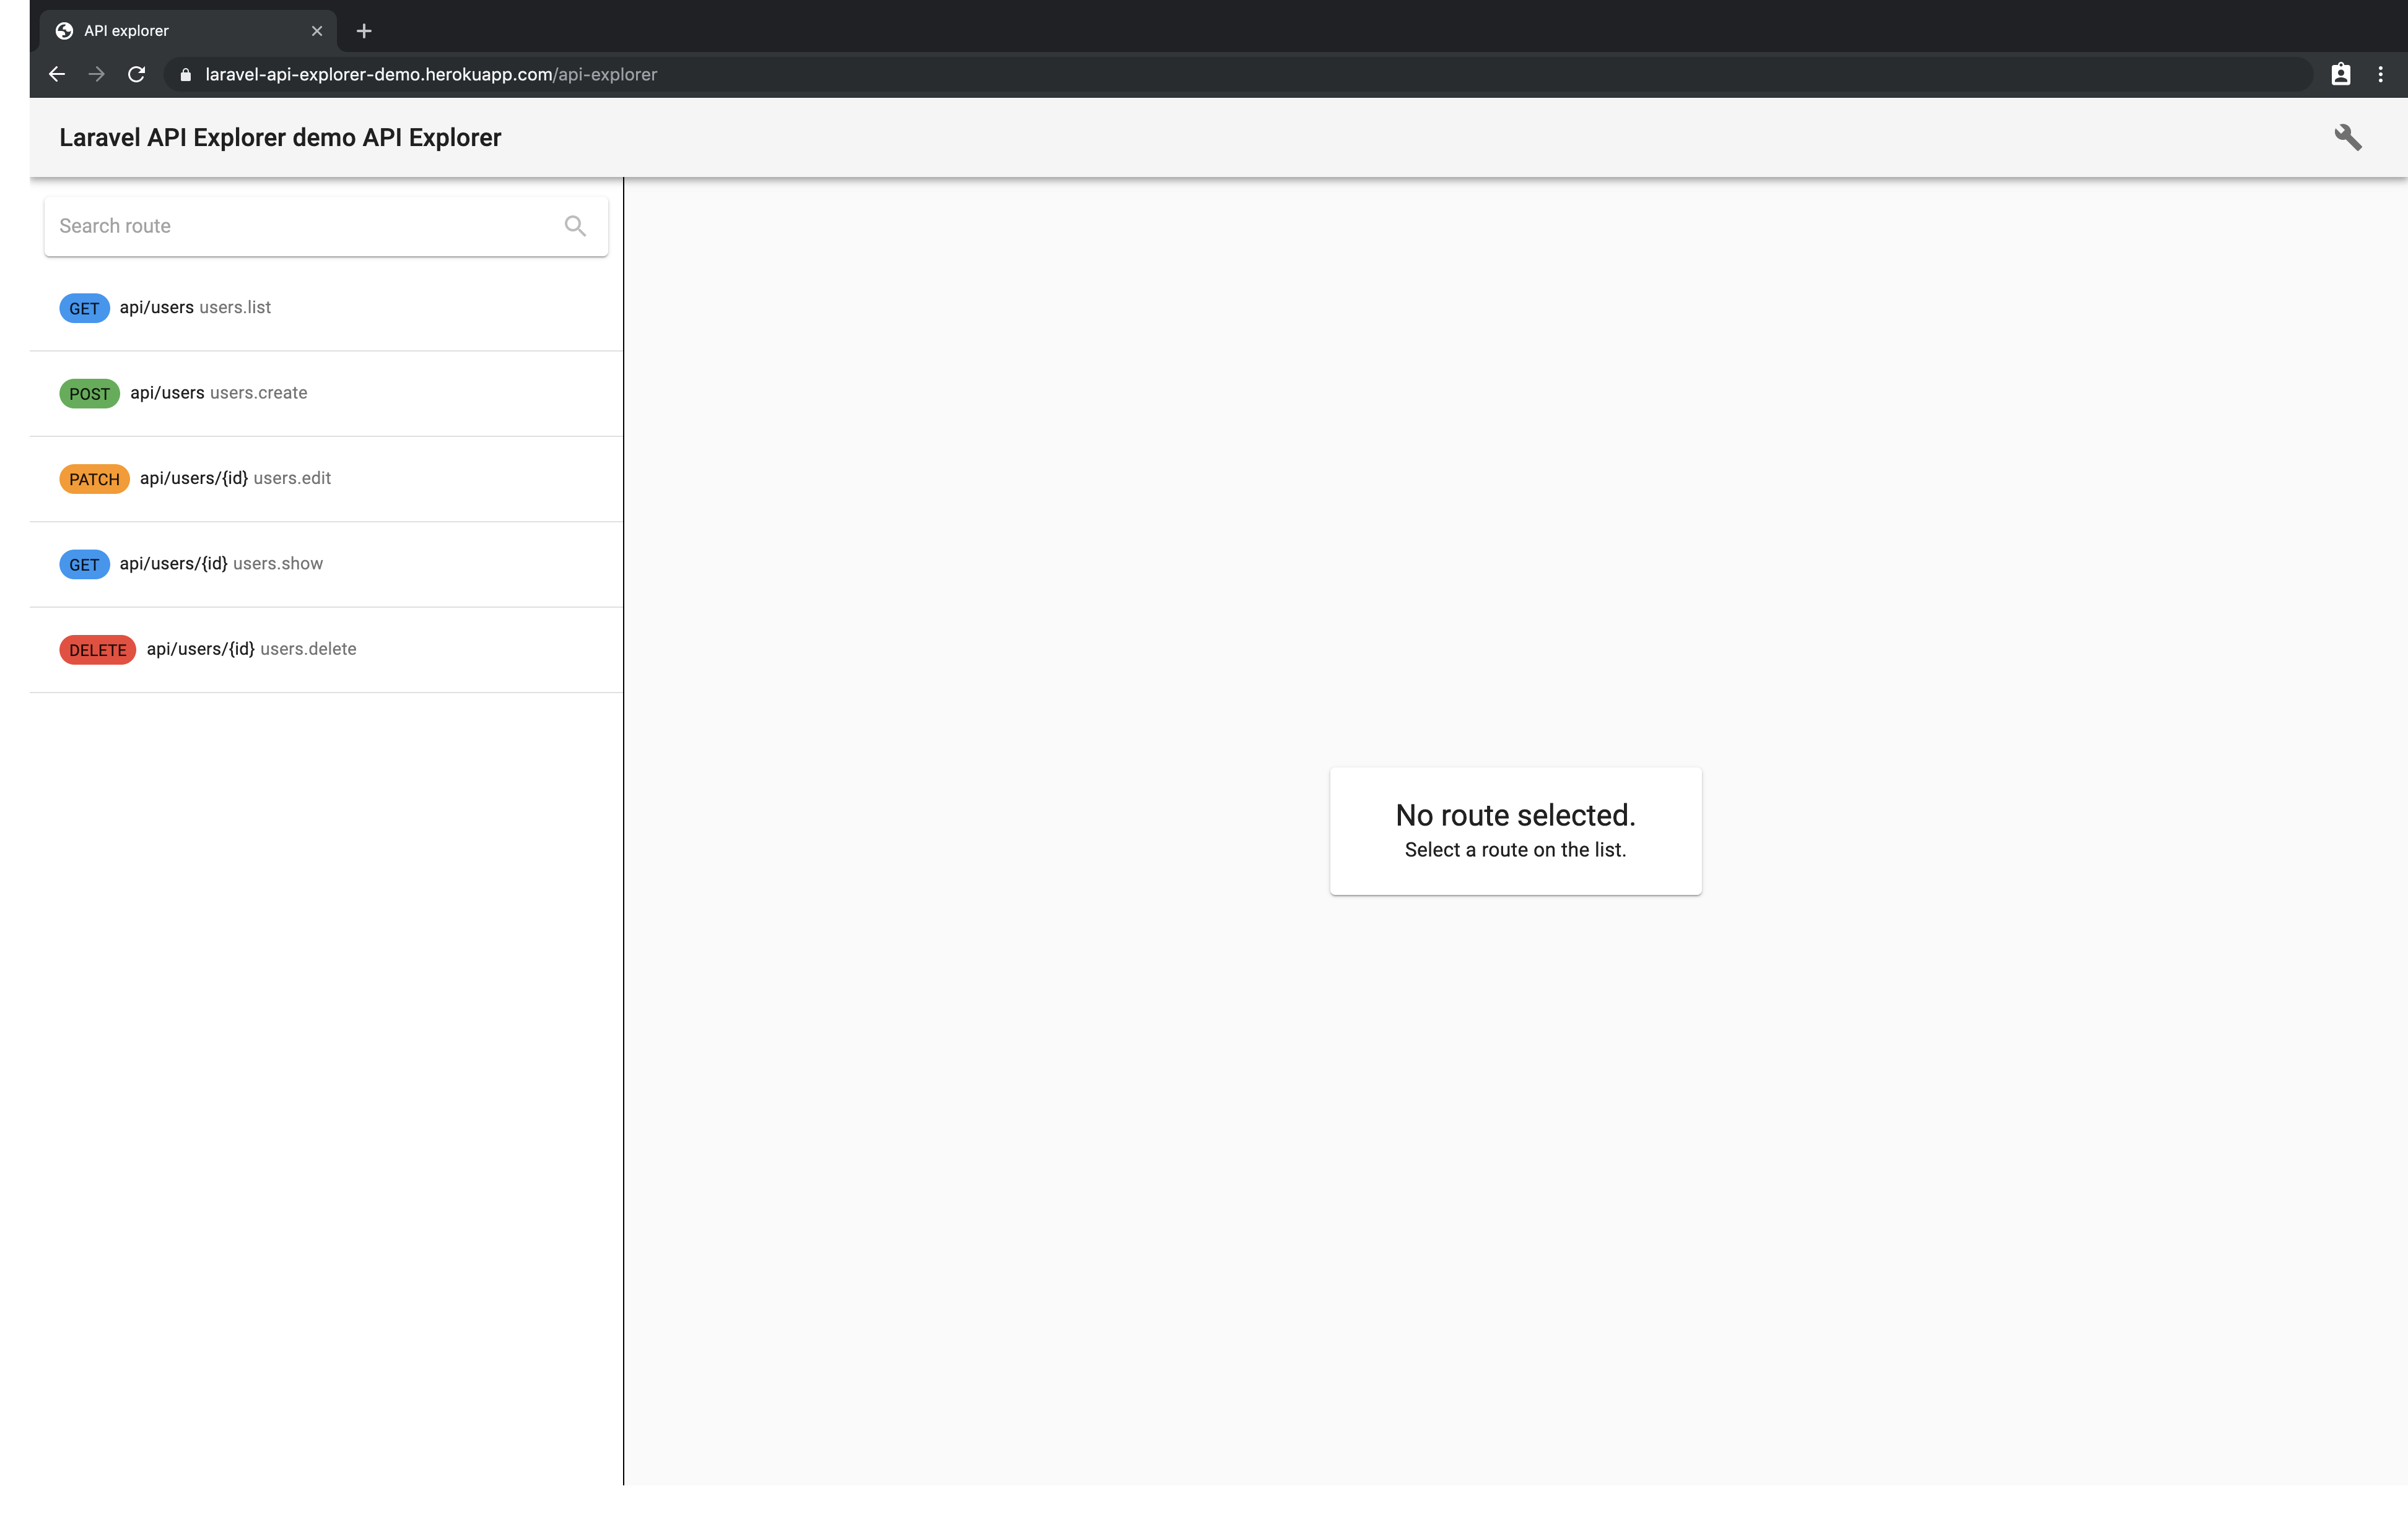The height and width of the screenshot is (1520, 2408).
Task: Click the Search route input field
Action: (x=300, y=226)
